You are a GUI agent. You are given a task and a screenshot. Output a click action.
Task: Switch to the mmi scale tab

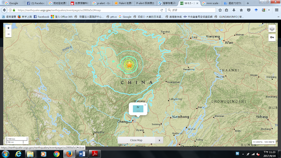point(212,3)
